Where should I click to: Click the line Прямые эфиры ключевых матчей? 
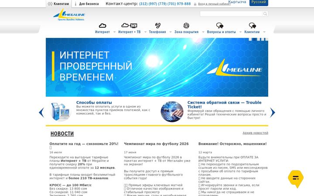tap(153, 185)
